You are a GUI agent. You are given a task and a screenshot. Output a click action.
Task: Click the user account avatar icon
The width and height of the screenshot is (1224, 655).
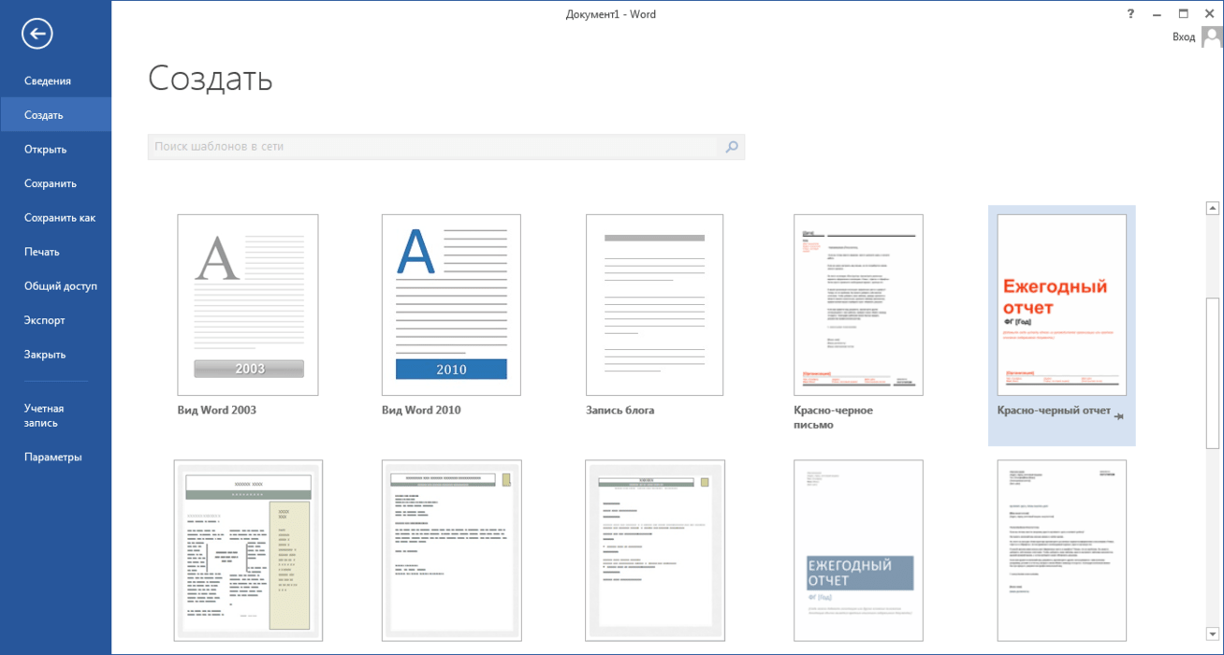1212,36
